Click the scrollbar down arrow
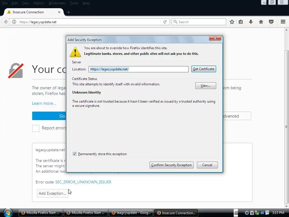This screenshot has height=217, width=289. 286,206
